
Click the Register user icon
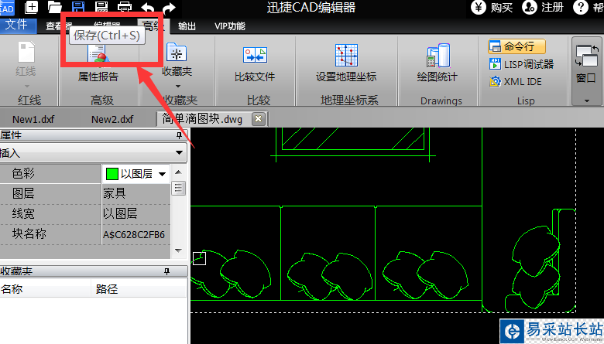click(x=530, y=7)
